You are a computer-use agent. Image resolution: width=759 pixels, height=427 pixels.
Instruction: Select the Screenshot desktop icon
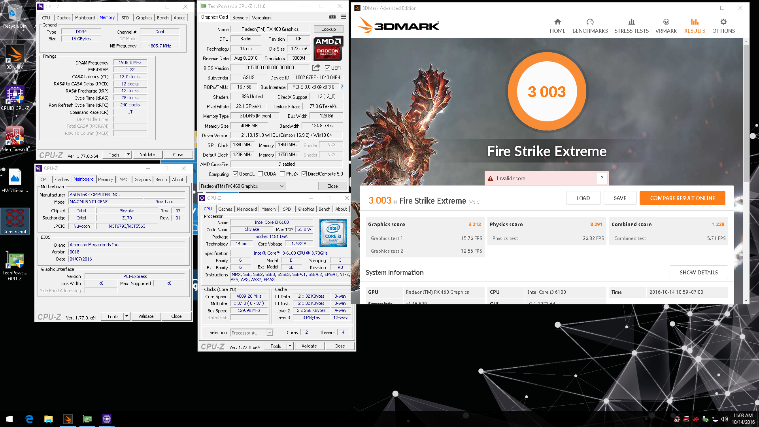point(15,221)
